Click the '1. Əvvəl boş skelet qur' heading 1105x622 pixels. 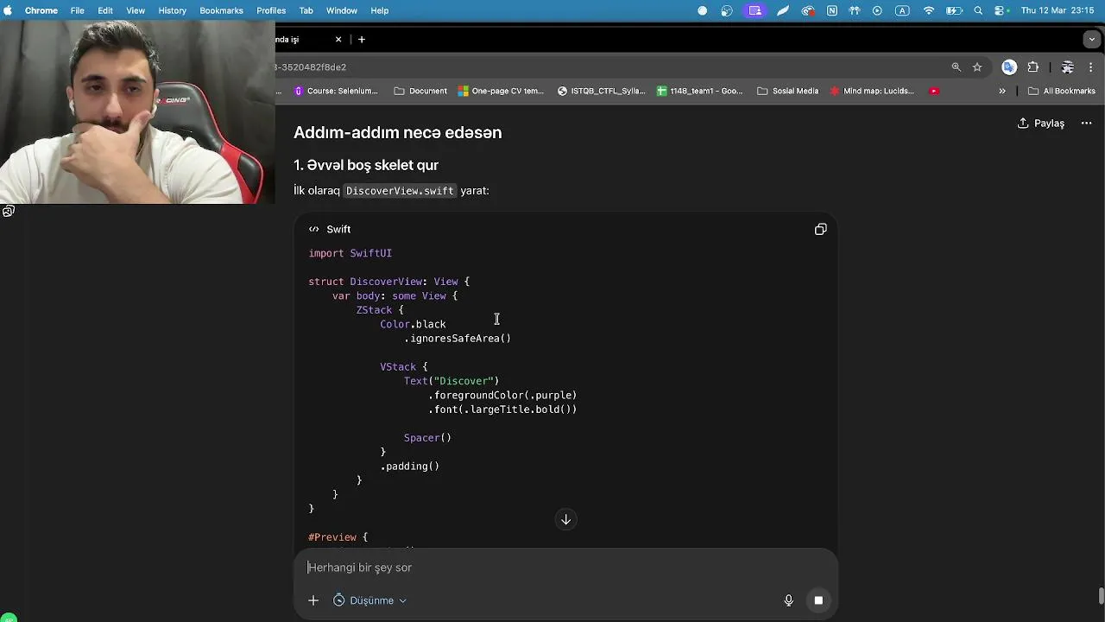click(366, 165)
